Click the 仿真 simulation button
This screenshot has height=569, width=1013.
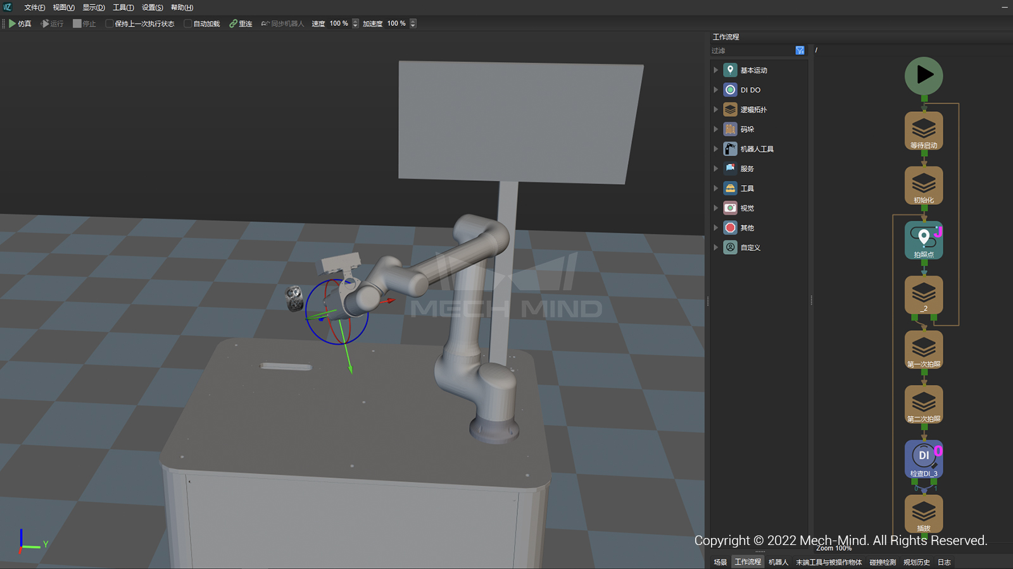(x=19, y=23)
